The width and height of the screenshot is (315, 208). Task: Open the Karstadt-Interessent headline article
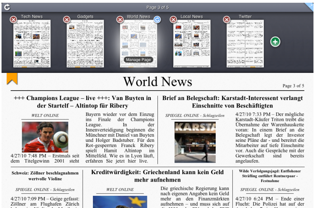pos(232,102)
